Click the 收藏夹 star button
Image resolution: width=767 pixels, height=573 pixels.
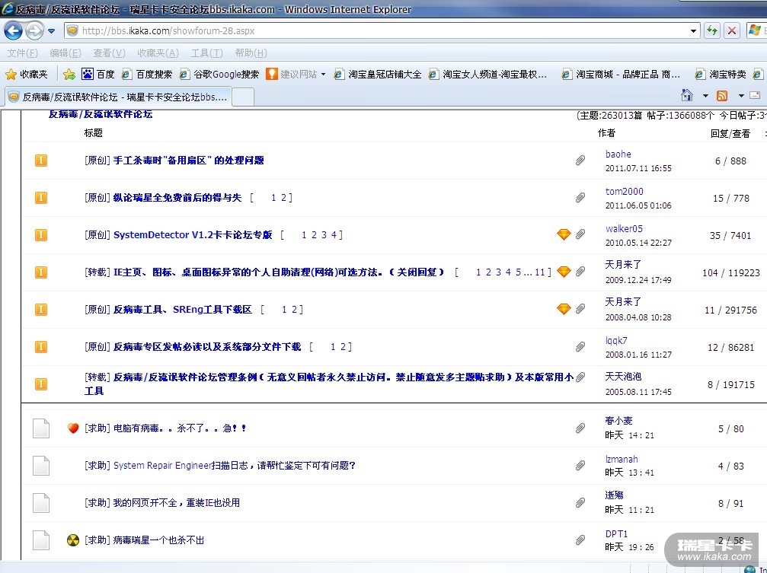27,75
